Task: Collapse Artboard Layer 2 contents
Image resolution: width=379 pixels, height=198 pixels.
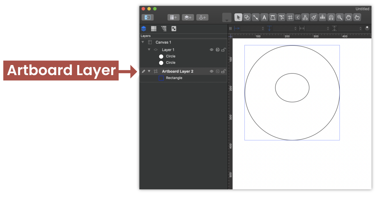Action: [149, 71]
